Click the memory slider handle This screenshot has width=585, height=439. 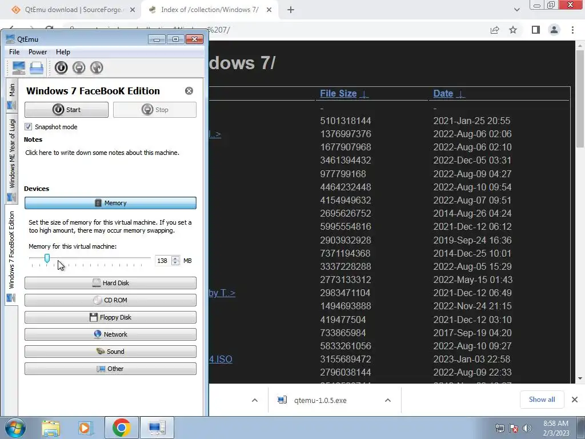click(x=47, y=258)
